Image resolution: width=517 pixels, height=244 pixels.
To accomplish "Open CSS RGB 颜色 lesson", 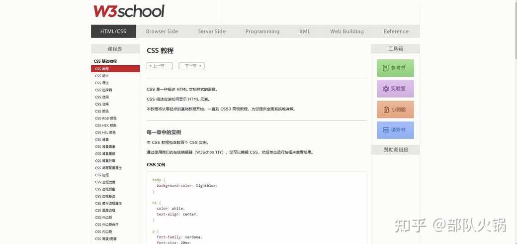I will coord(106,118).
